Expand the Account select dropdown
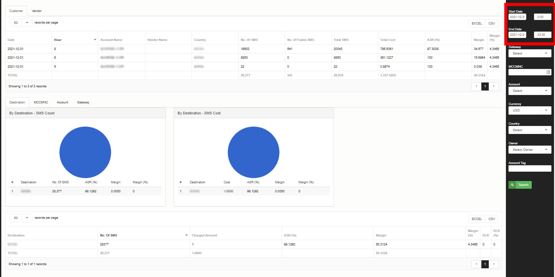555x277 pixels. (530, 91)
